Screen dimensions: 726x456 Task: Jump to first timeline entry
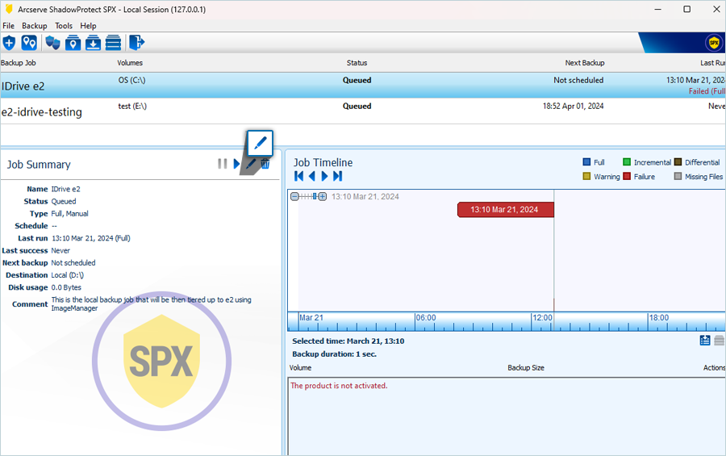tap(298, 176)
